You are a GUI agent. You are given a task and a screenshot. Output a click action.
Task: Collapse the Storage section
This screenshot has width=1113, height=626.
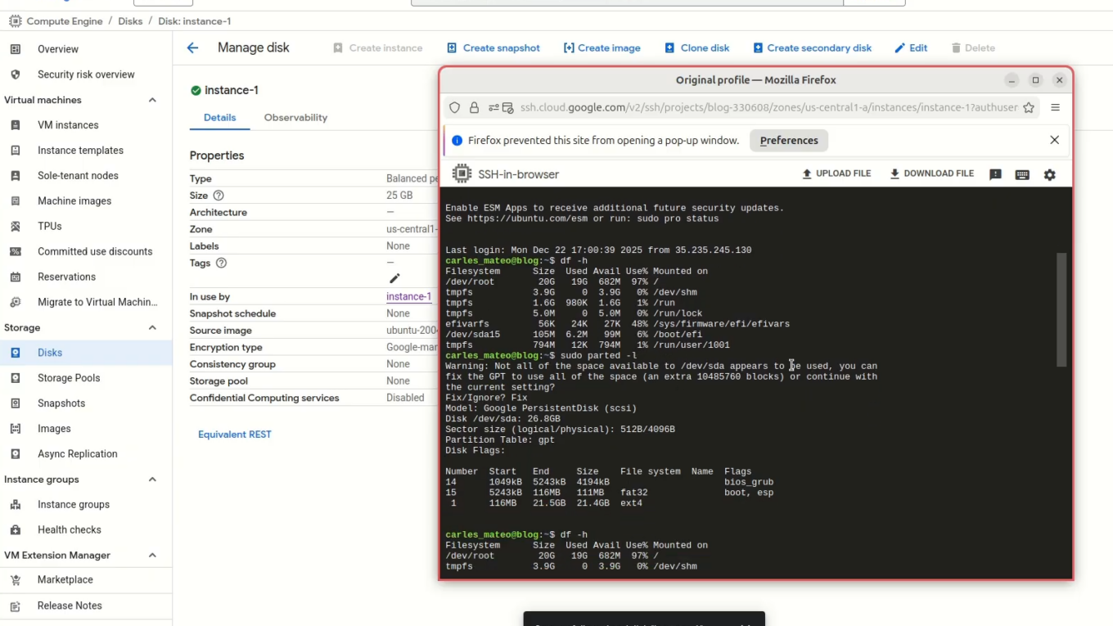pyautogui.click(x=152, y=327)
